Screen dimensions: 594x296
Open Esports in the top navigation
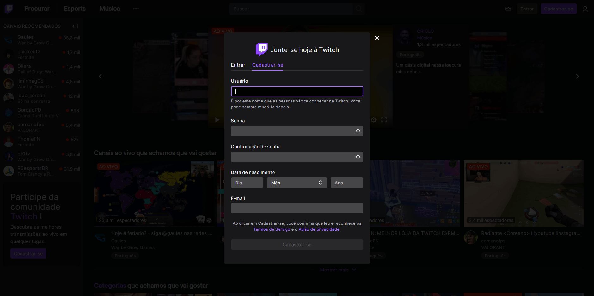click(x=75, y=9)
